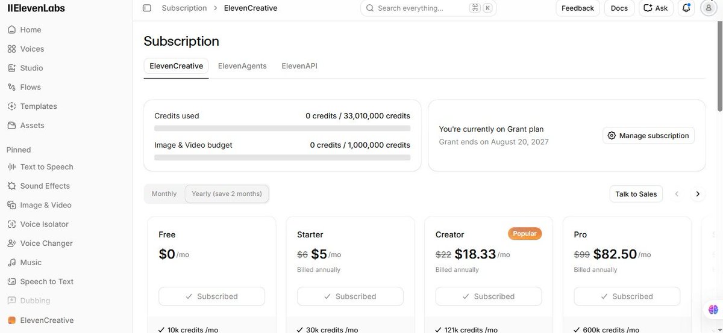
Task: Select Monthly billing option
Action: pyautogui.click(x=164, y=194)
